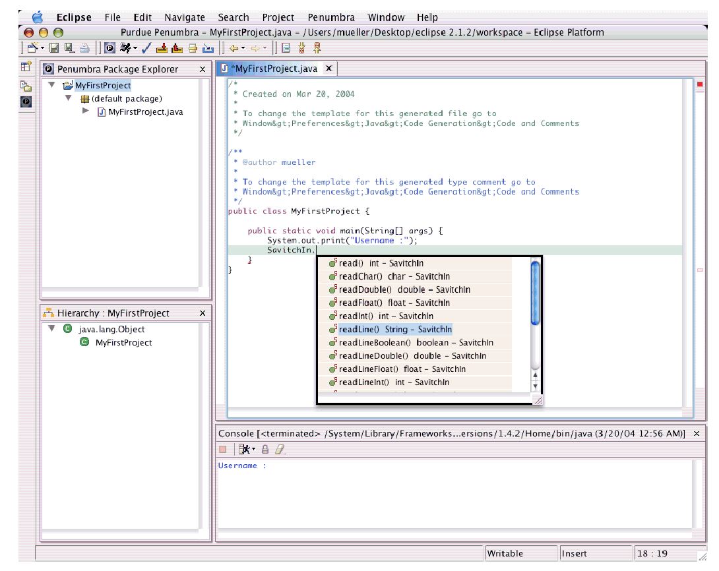Click the Save icon in the toolbar

(x=55, y=47)
